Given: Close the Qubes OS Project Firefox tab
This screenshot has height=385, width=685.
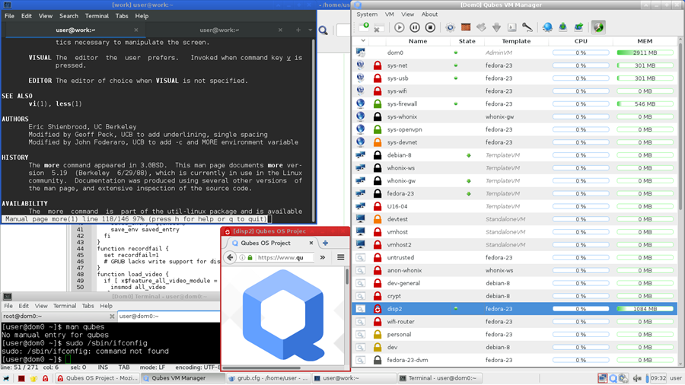Looking at the screenshot, I should click(311, 243).
